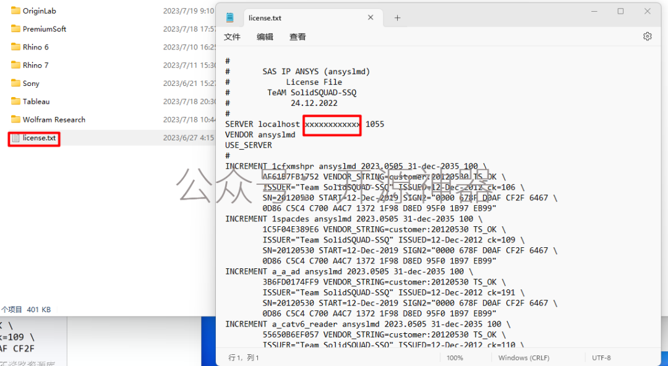Add a new Notepad tab
Image resolution: width=668 pixels, height=366 pixels.
click(x=397, y=17)
